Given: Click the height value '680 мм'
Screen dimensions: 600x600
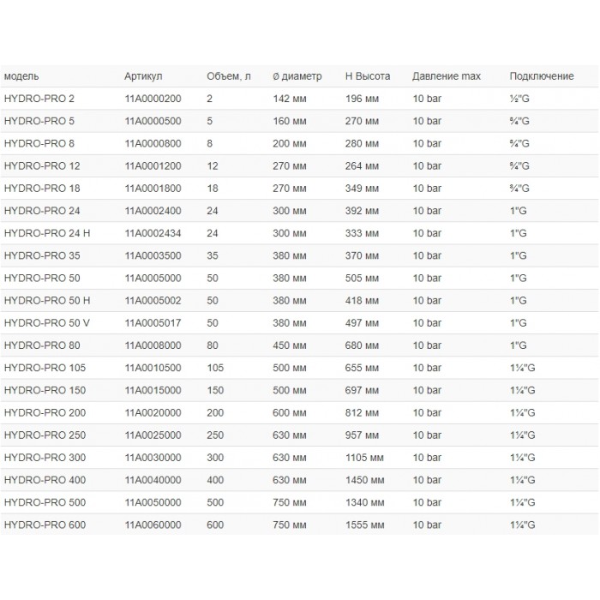Looking at the screenshot, I should 362,345.
